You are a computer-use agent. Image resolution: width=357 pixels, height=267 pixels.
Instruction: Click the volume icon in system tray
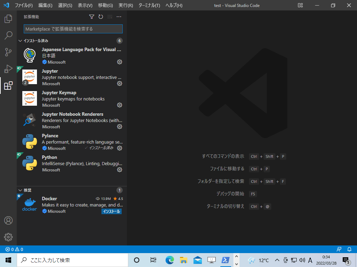coord(302,260)
